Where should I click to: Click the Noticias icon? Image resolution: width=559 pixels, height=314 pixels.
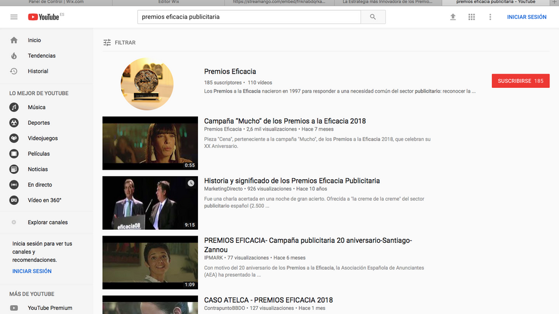tap(14, 169)
